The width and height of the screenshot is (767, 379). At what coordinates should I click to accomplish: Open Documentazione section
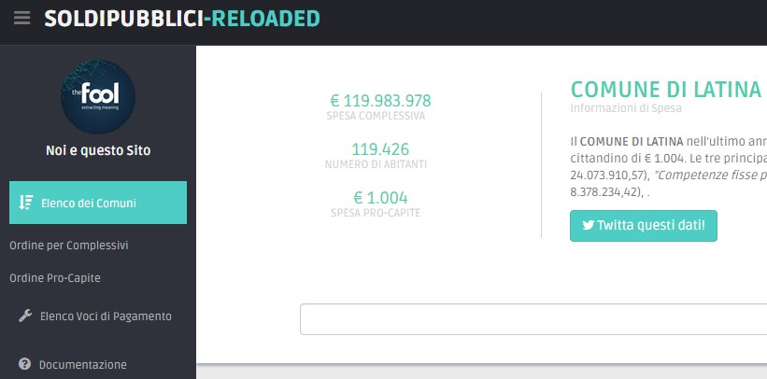(82, 364)
